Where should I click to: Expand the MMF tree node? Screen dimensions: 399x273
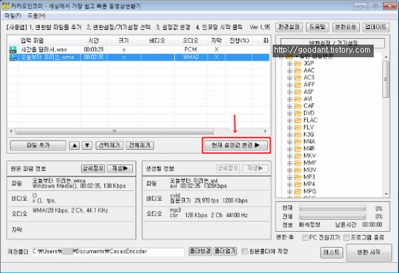(x=289, y=163)
